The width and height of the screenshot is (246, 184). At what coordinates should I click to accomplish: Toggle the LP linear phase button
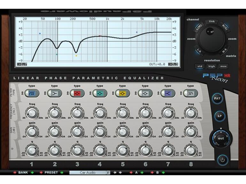(x=219, y=116)
